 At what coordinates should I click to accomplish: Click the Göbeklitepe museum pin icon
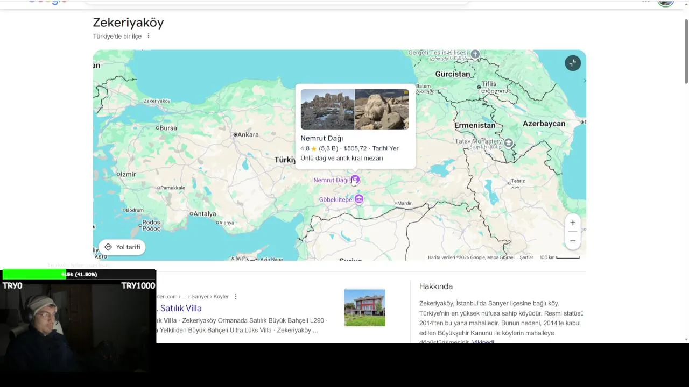359,199
